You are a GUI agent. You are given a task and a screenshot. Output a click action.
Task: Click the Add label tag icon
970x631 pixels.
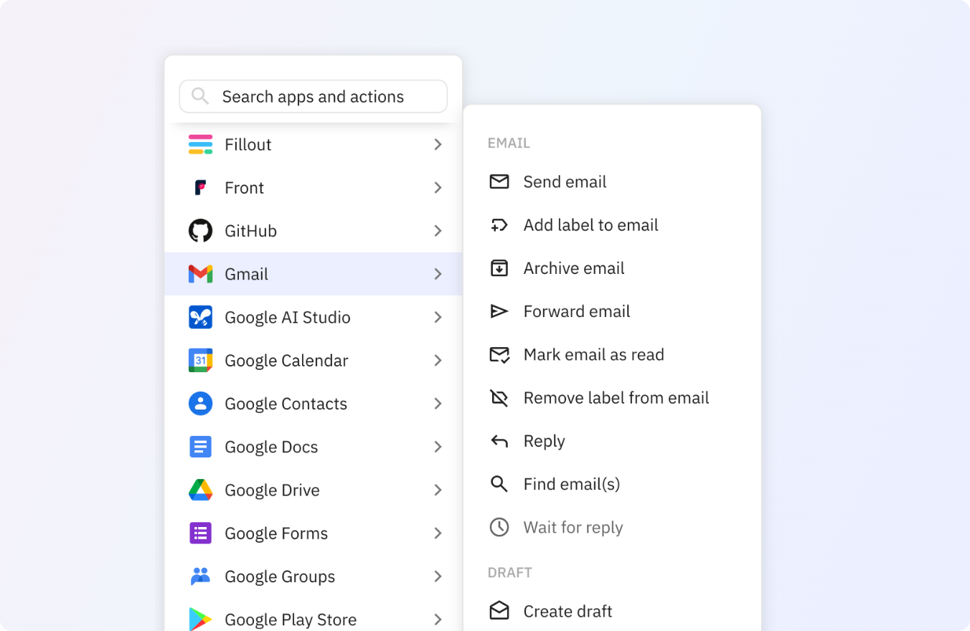499,225
